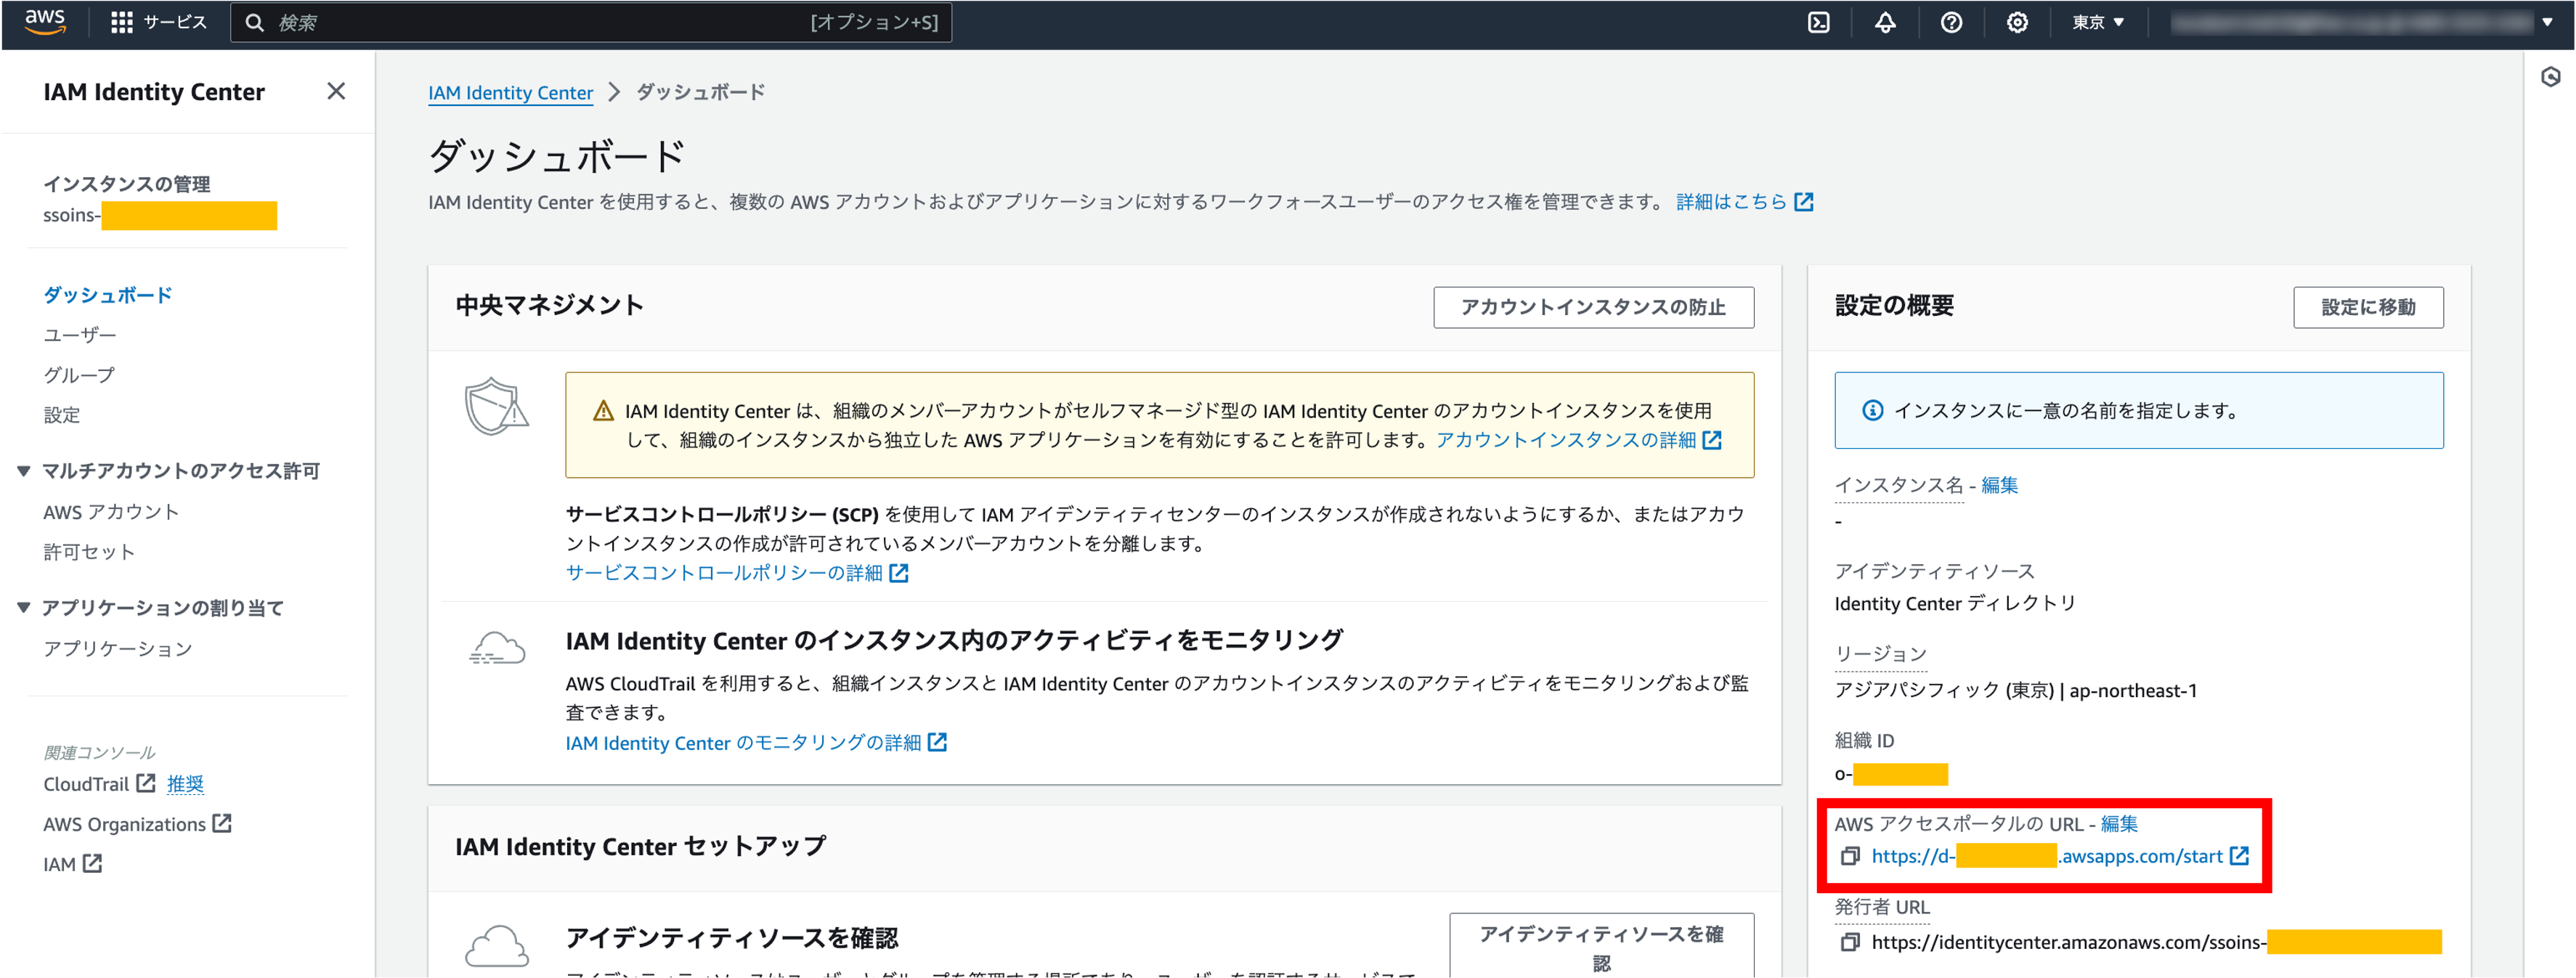Open the IAM Identity Center のモニタリングの詳細 link
This screenshot has height=978, width=2576.
(743, 743)
